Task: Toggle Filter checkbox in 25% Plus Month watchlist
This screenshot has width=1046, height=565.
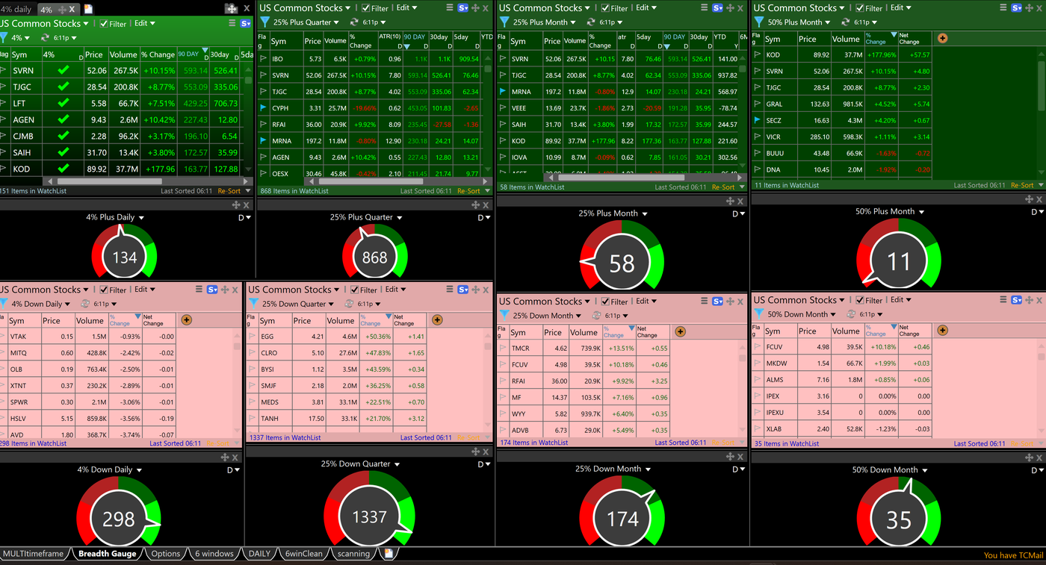Action: [x=605, y=7]
